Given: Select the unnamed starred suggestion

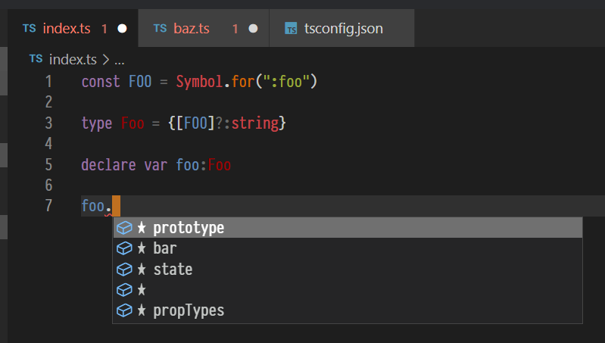Looking at the screenshot, I should pyautogui.click(x=348, y=289).
